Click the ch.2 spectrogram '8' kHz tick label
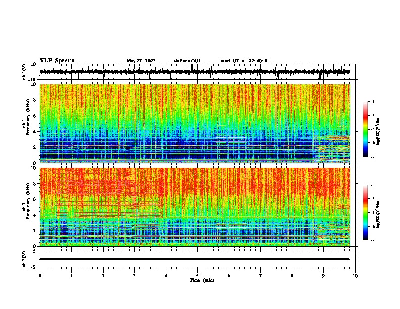Image resolution: width=400 pixels, height=309 pixels. pos(35,184)
